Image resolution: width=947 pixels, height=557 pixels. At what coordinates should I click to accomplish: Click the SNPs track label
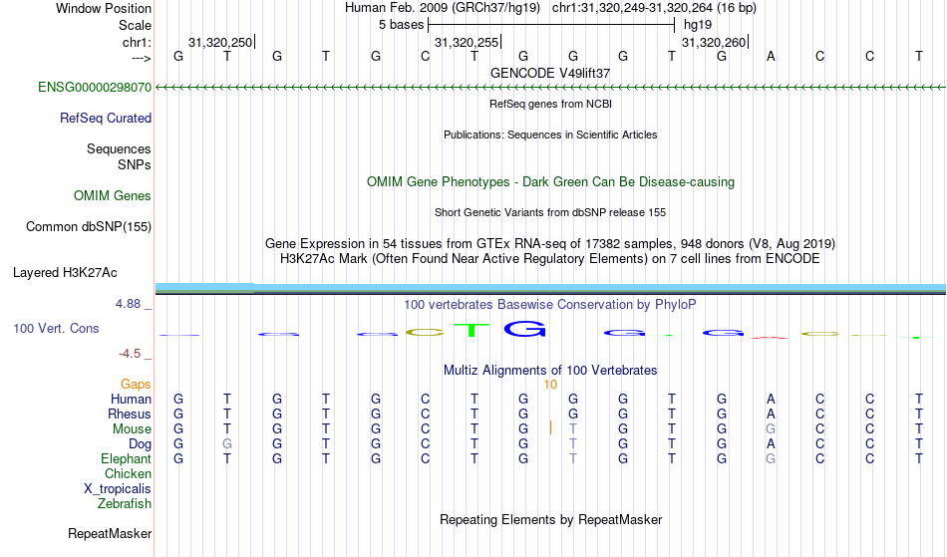pyautogui.click(x=135, y=164)
